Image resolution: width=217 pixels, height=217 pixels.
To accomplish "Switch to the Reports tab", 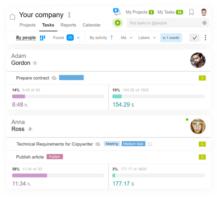I will (x=68, y=25).
